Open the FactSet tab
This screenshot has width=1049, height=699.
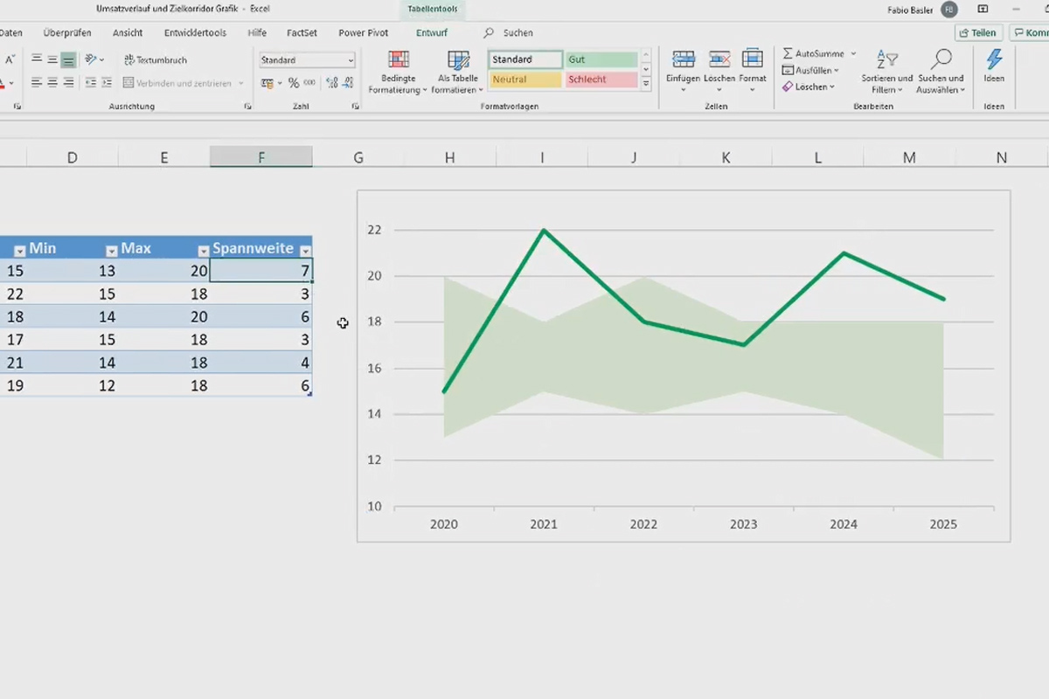[302, 32]
